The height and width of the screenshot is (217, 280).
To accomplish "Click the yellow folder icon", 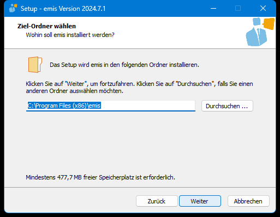I will (x=35, y=65).
